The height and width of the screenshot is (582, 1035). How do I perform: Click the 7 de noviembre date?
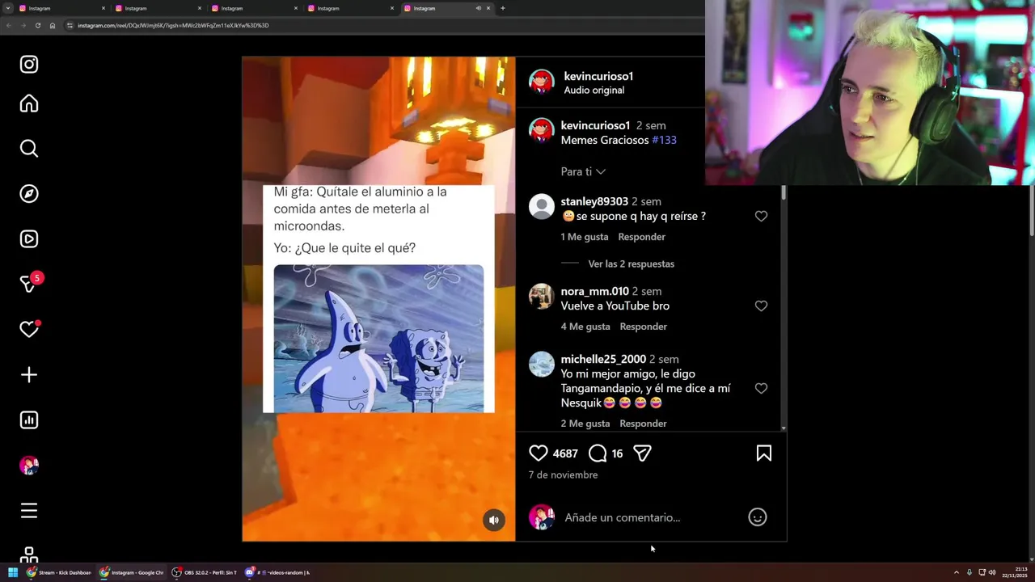pyautogui.click(x=563, y=475)
